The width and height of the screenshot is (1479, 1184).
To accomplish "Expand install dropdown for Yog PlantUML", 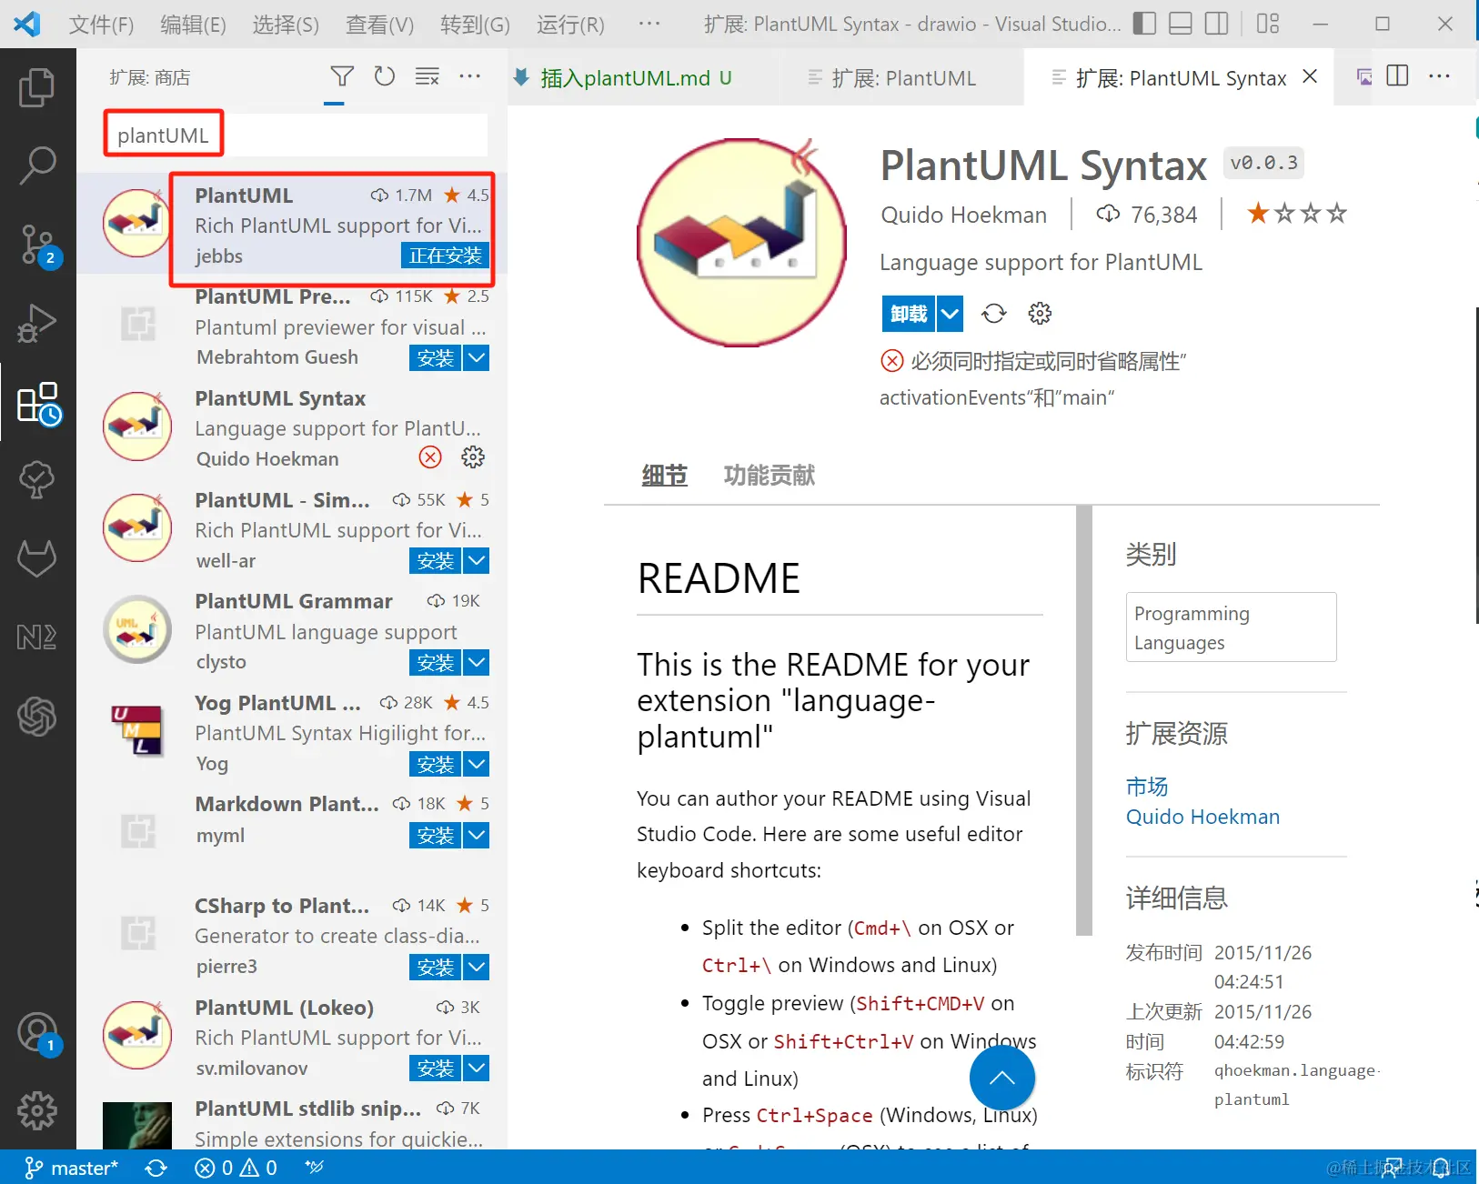I will click(477, 764).
